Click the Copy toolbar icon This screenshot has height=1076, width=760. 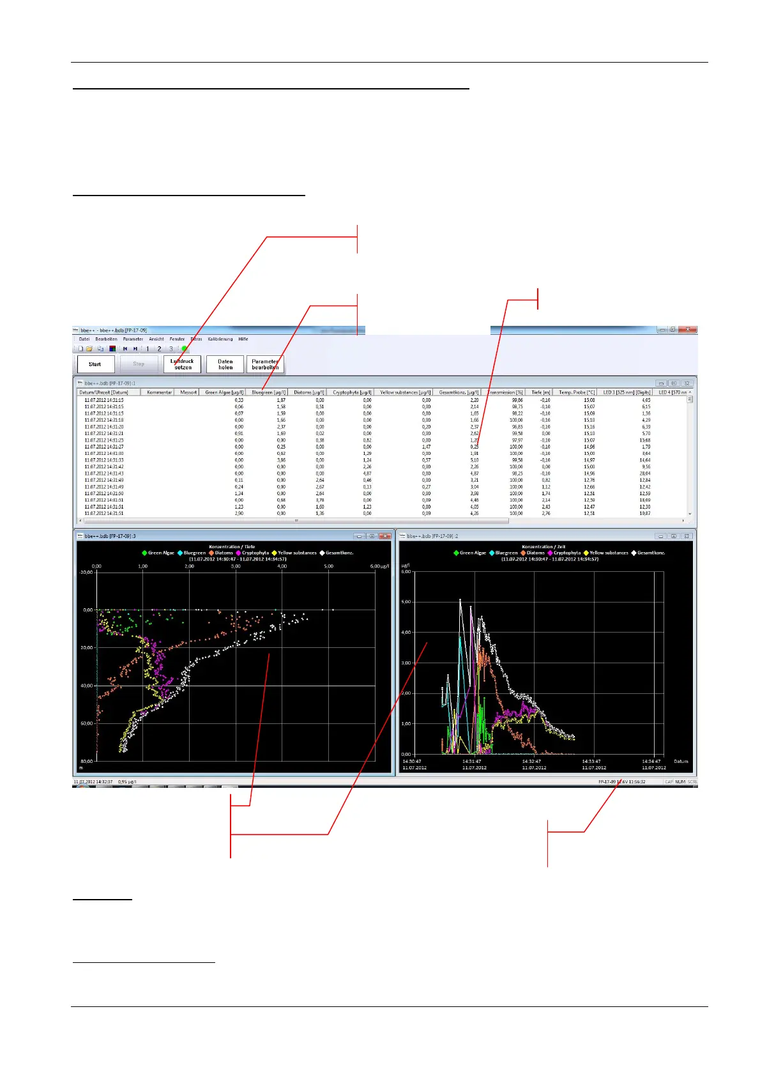tap(101, 349)
